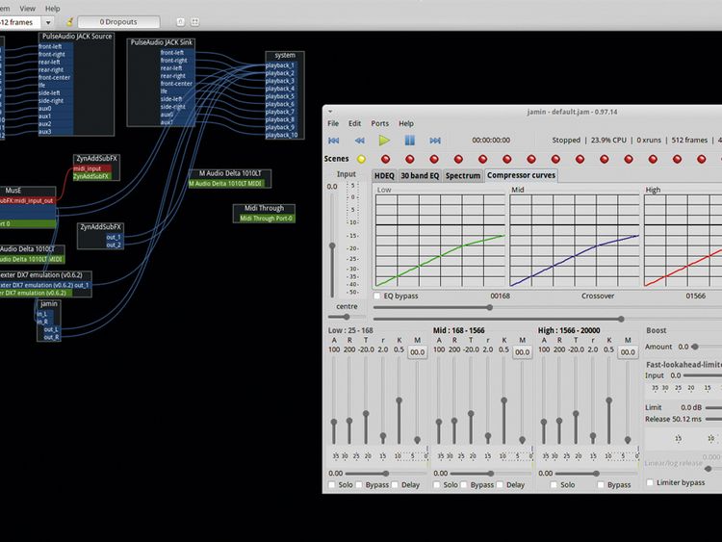Start playback with the green play icon
Image resolution: width=722 pixels, height=542 pixels.
click(x=384, y=140)
